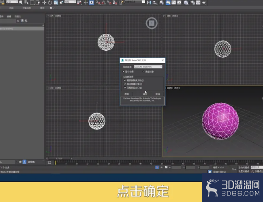Select GeoSphere001 in the scene explorer list

(x=22, y=29)
